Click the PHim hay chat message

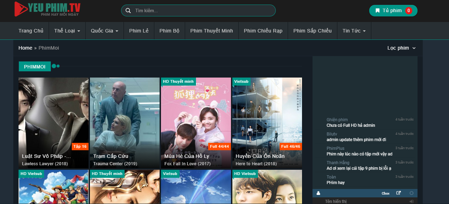click(336, 183)
